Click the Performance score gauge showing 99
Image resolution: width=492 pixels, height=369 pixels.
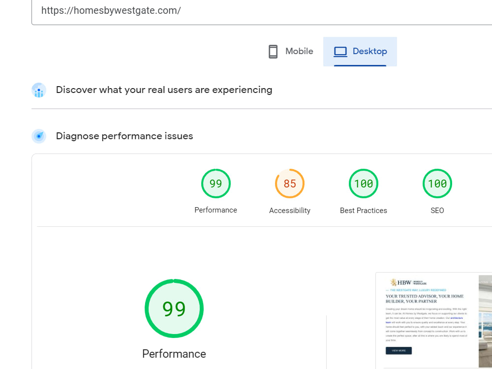[215, 183]
